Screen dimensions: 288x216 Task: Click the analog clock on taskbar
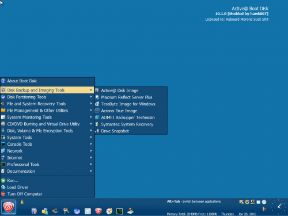[x=279, y=207]
